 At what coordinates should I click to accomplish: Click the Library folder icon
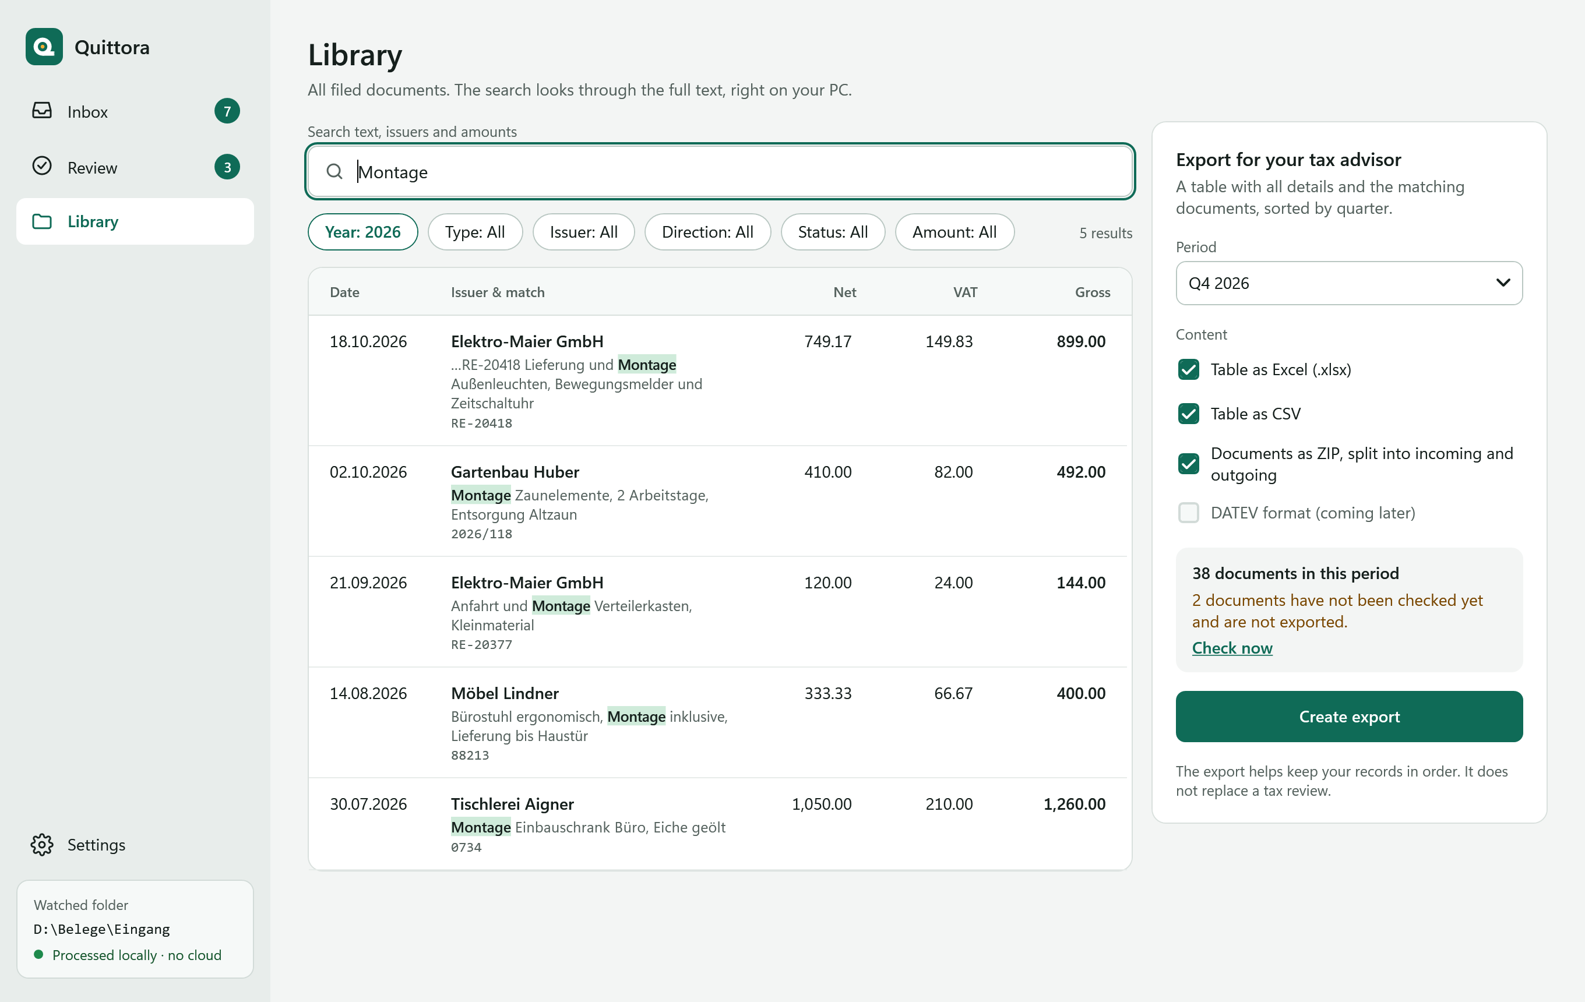(x=42, y=222)
